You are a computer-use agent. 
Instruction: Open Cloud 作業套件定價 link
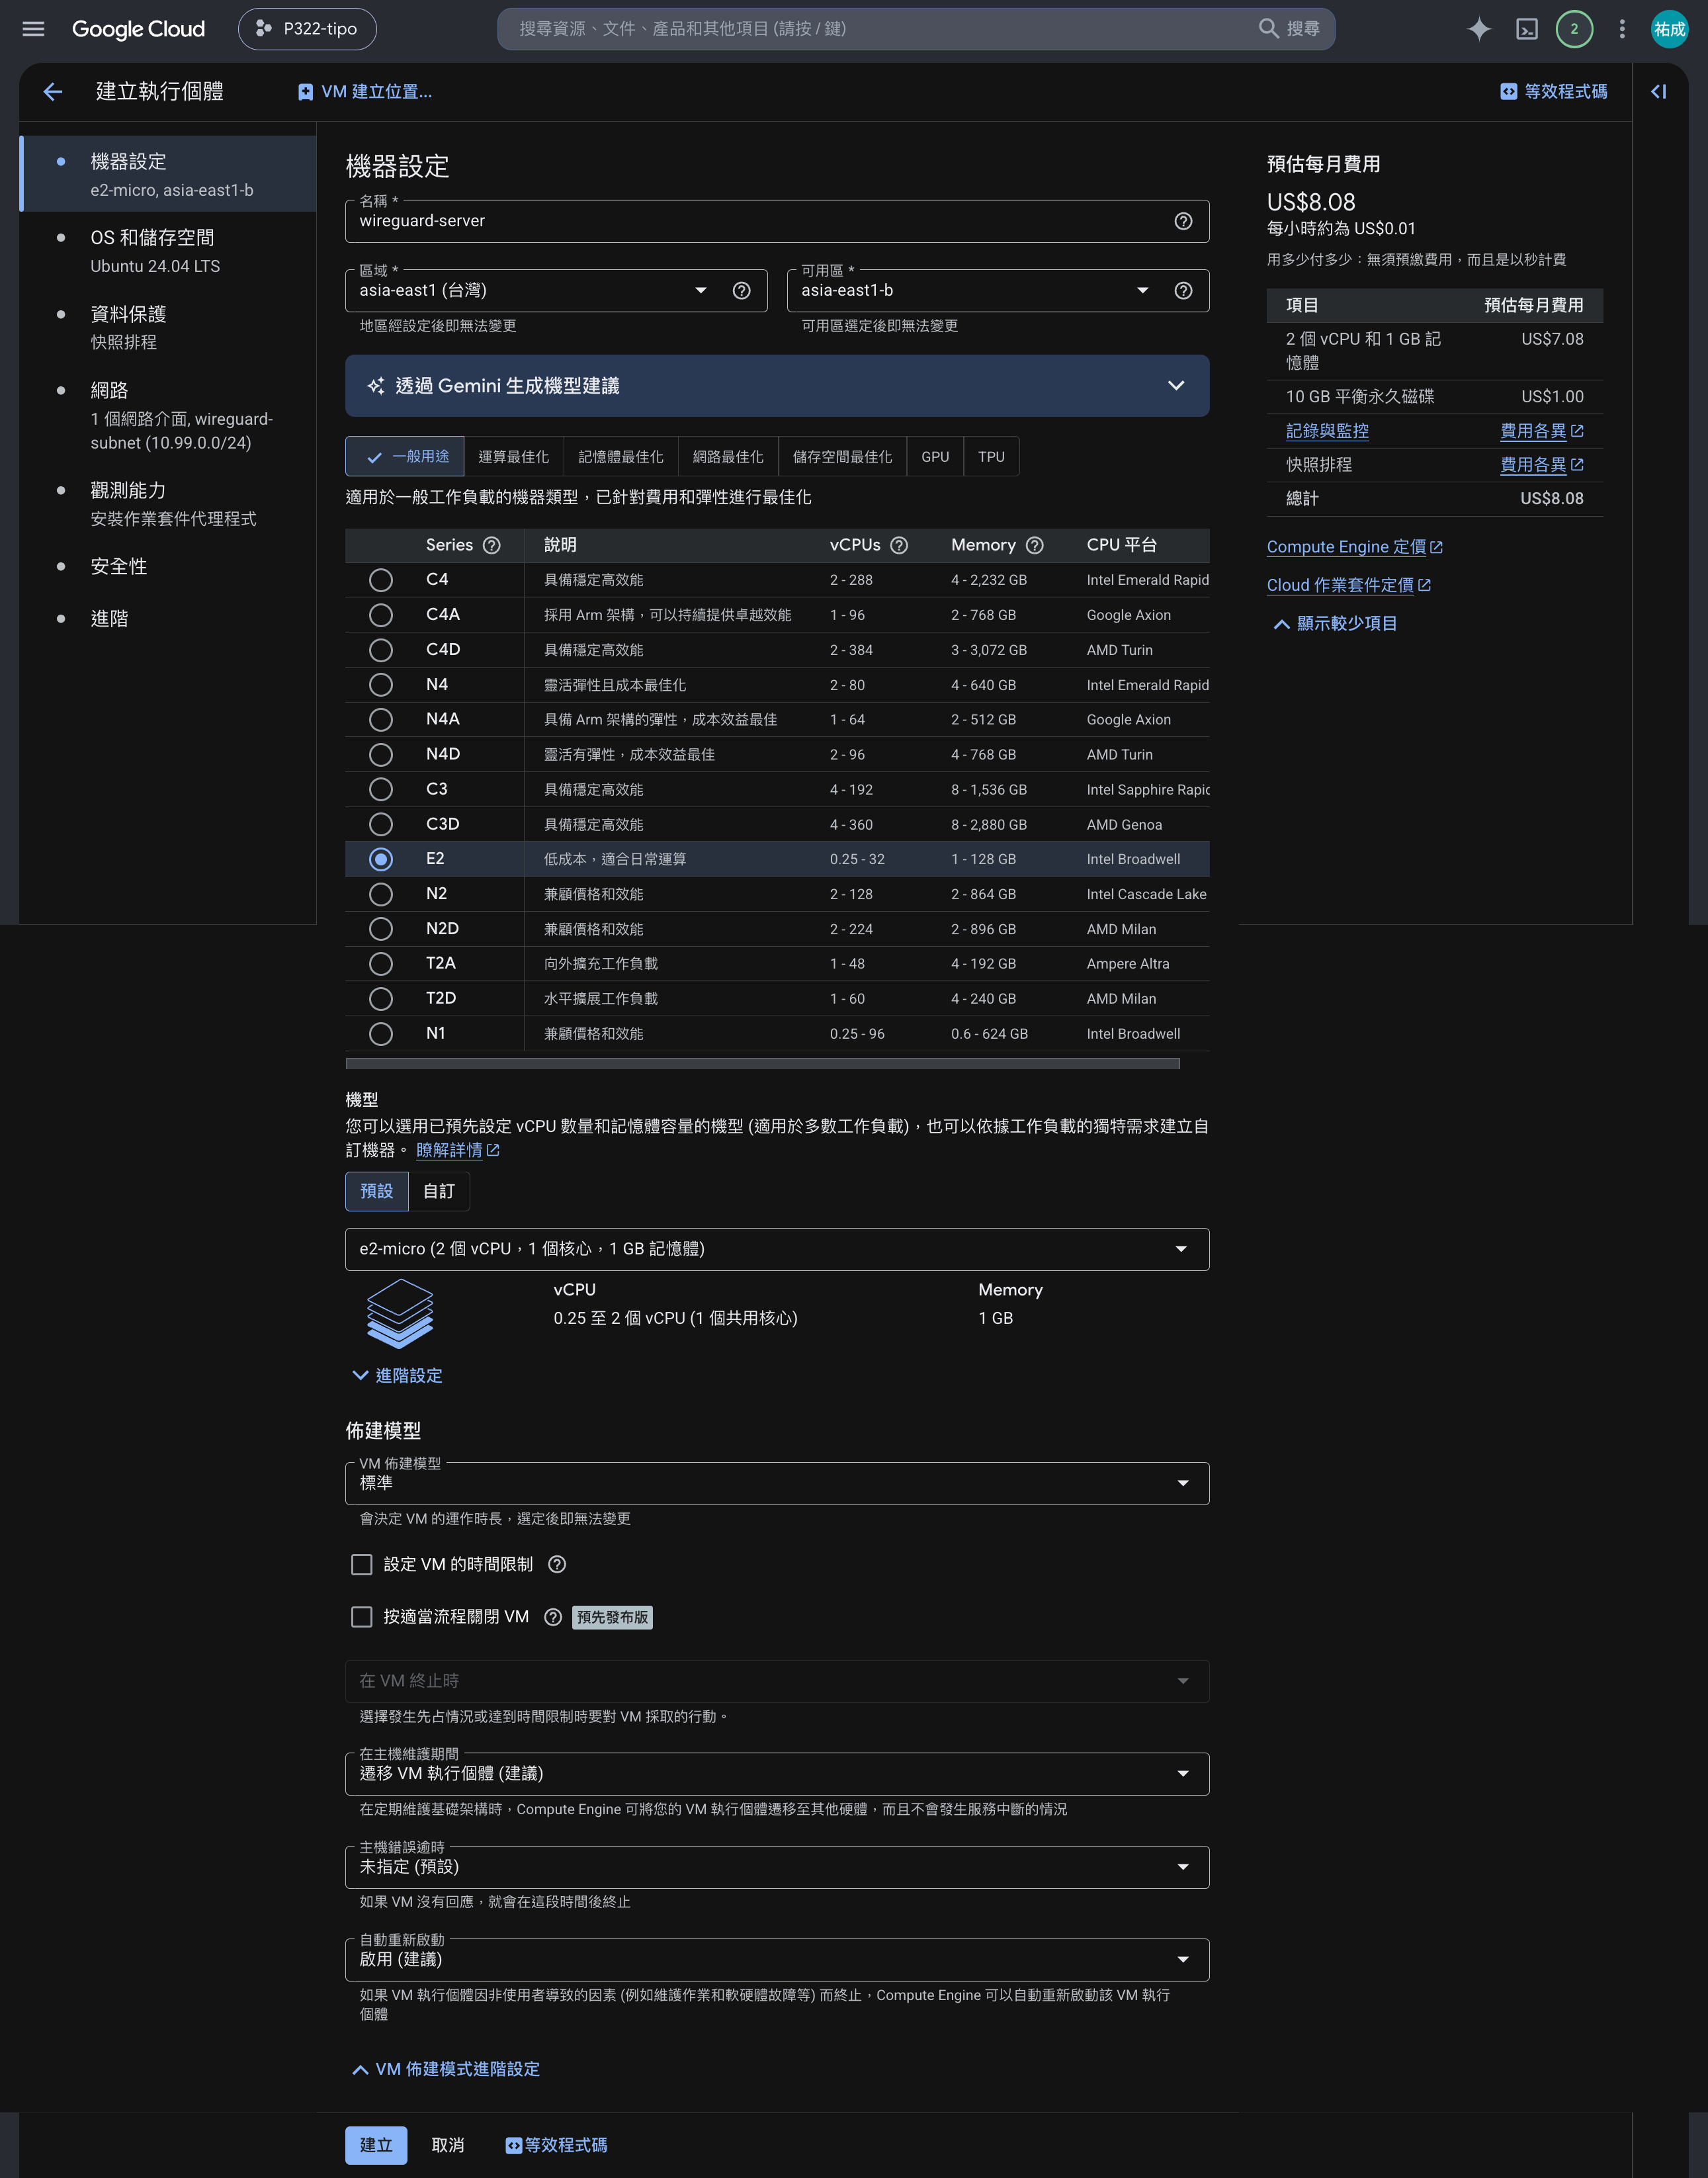click(x=1348, y=585)
